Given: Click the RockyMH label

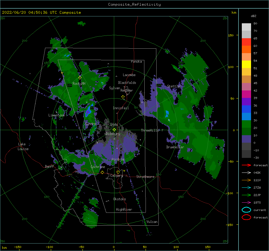Looking at the screenshot, I should pos(79,84).
